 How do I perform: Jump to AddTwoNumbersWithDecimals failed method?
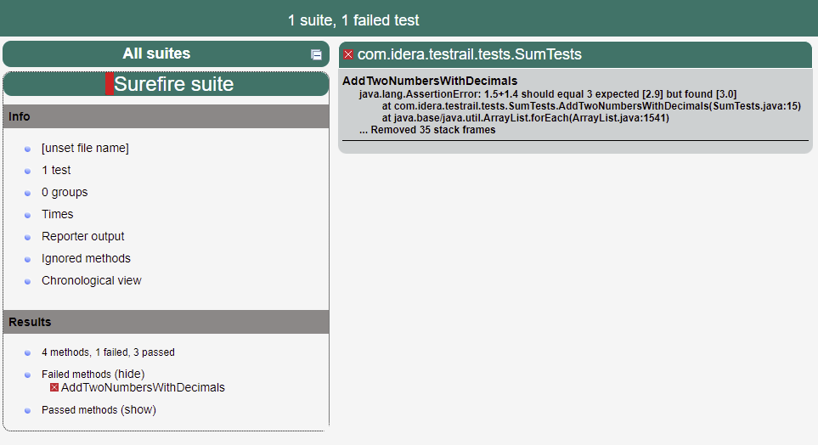143,388
